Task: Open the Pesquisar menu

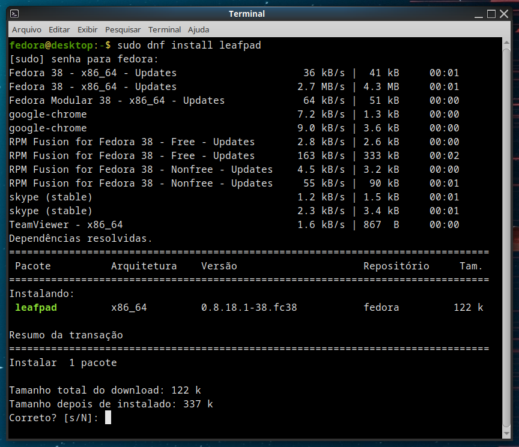Action: coord(123,30)
